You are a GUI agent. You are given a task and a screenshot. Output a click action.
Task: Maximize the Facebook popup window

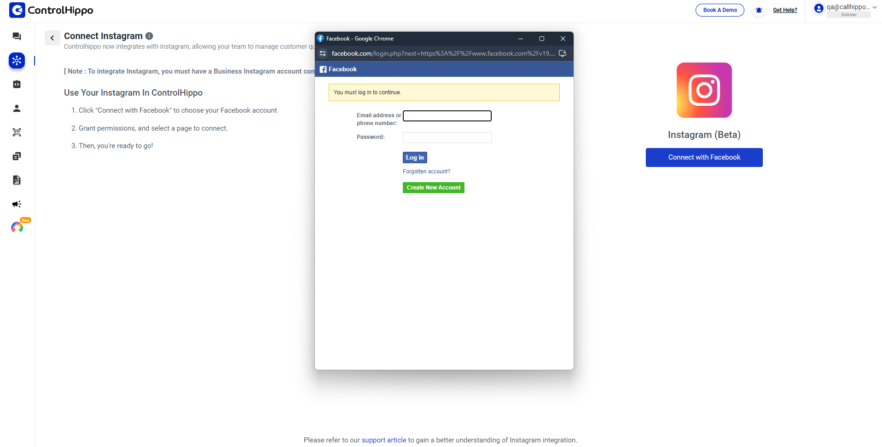[542, 39]
